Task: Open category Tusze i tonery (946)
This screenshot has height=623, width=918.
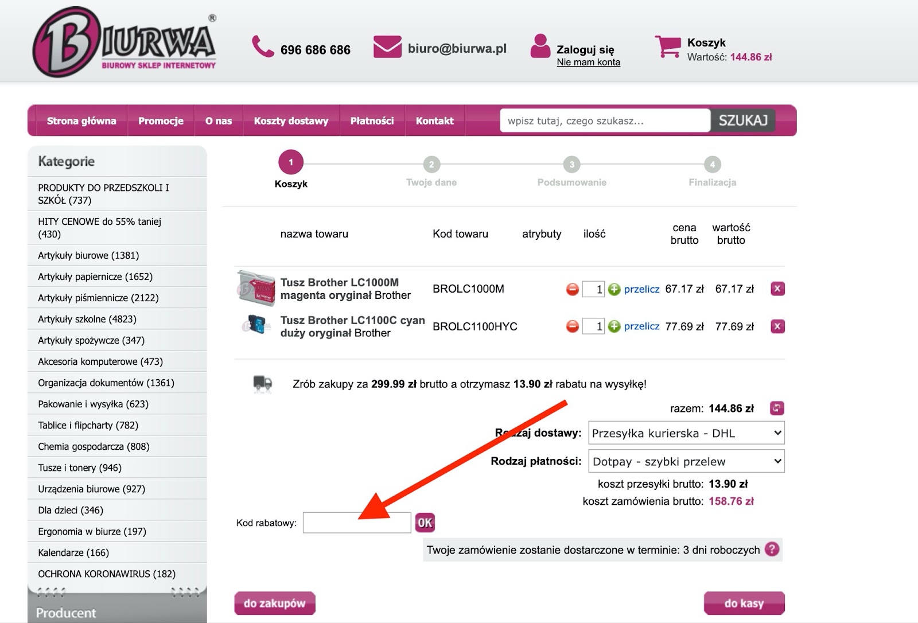Action: pyautogui.click(x=117, y=468)
